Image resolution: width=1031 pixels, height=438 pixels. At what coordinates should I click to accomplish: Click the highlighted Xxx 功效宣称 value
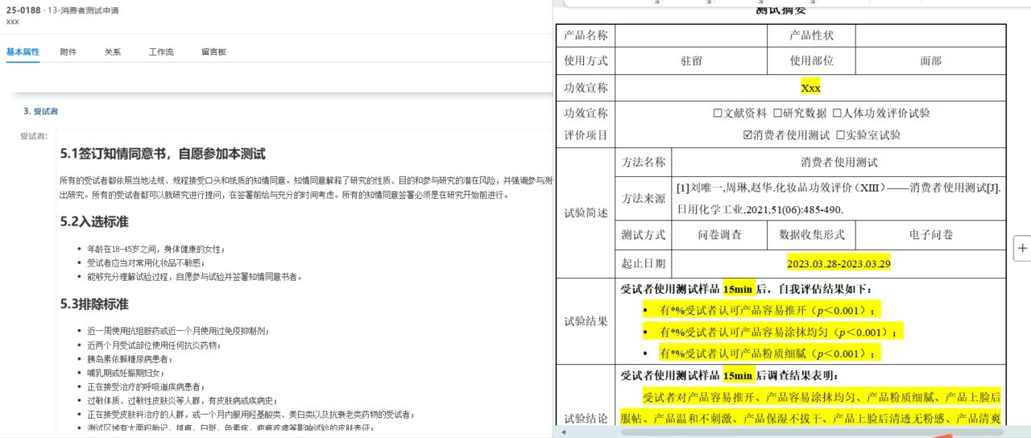point(810,88)
